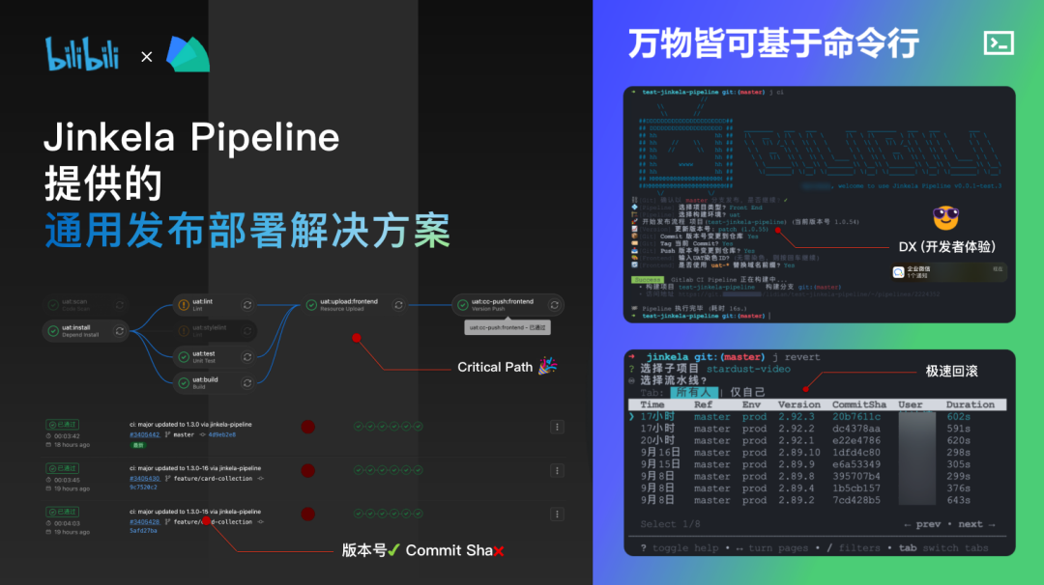Open the WeChat Work notification icon

898,272
